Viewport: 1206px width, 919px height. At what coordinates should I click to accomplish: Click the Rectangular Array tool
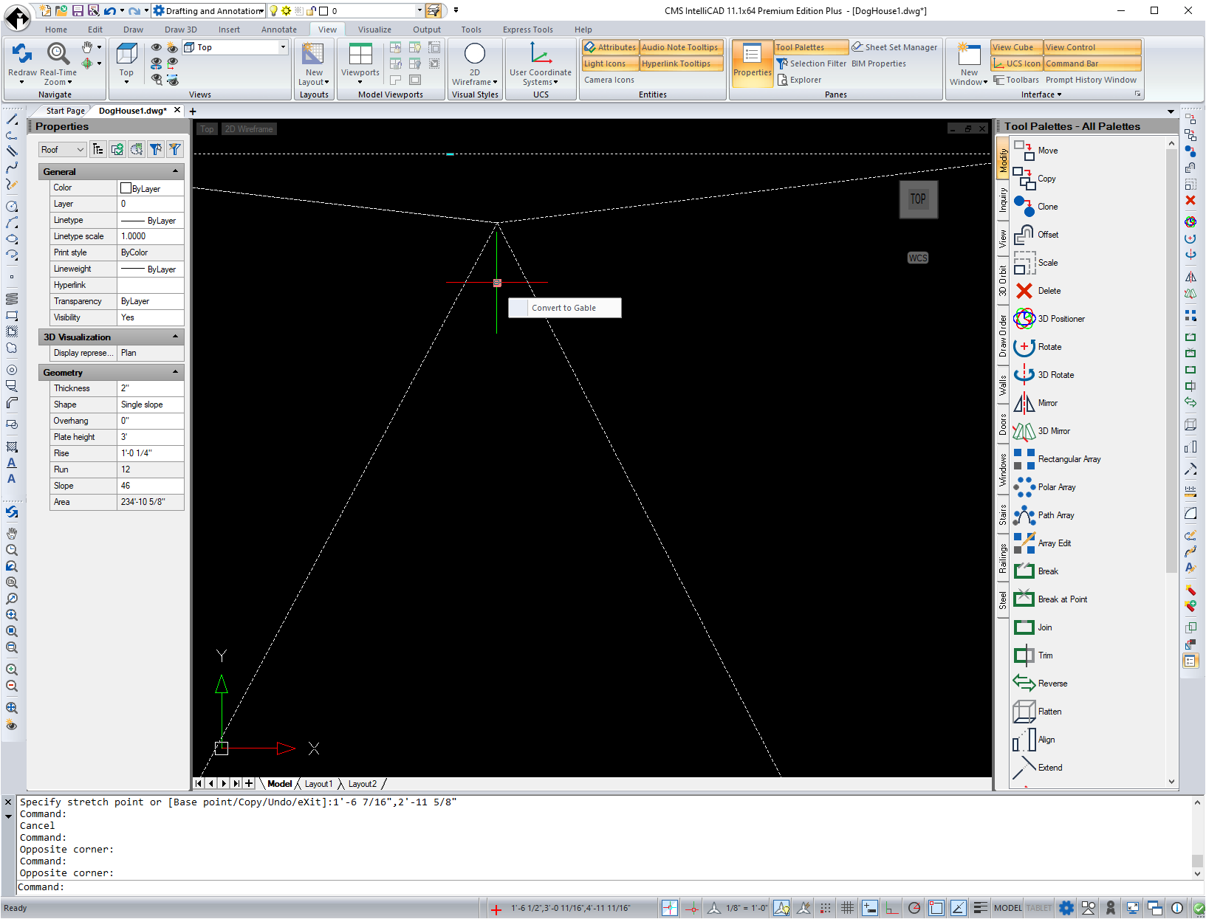[x=1058, y=459]
